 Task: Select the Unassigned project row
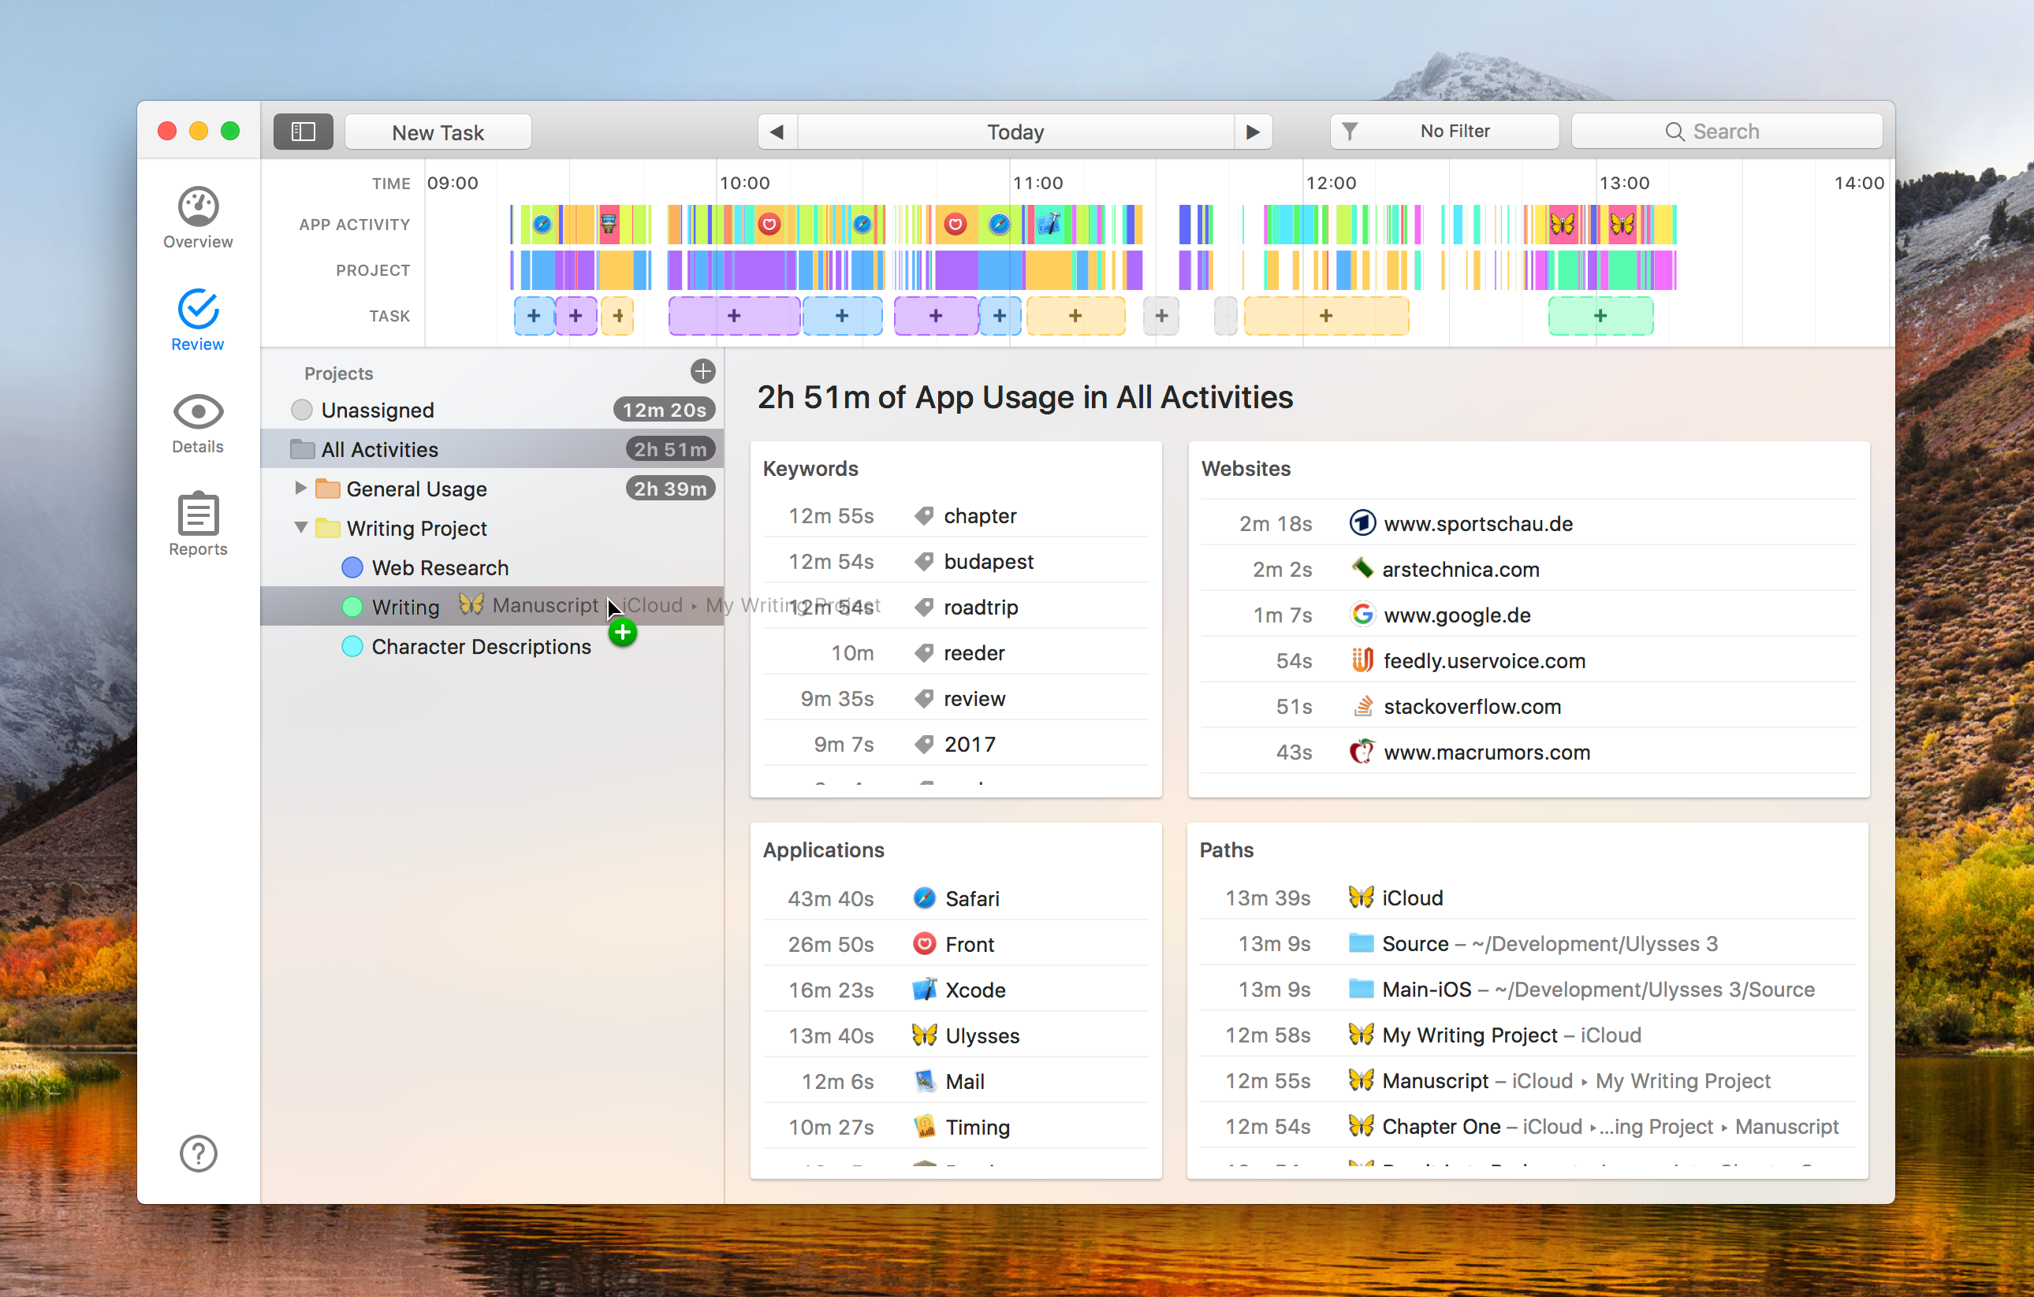(493, 410)
